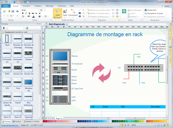Select the Connecteur tool
The image size is (173, 128).
(x=73, y=11)
